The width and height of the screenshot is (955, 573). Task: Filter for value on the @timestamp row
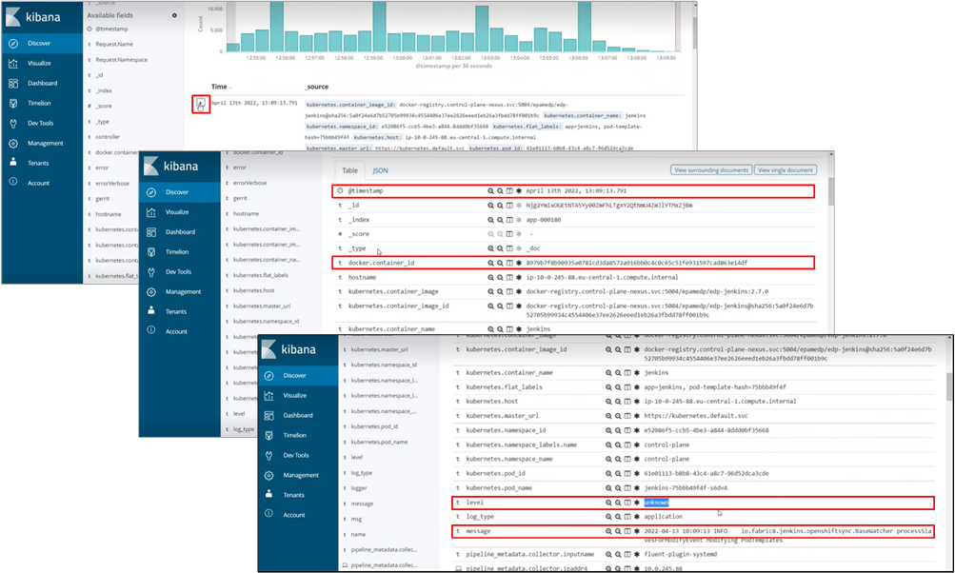point(490,191)
